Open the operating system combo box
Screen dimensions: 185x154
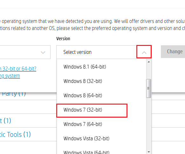click(x=25, y=52)
